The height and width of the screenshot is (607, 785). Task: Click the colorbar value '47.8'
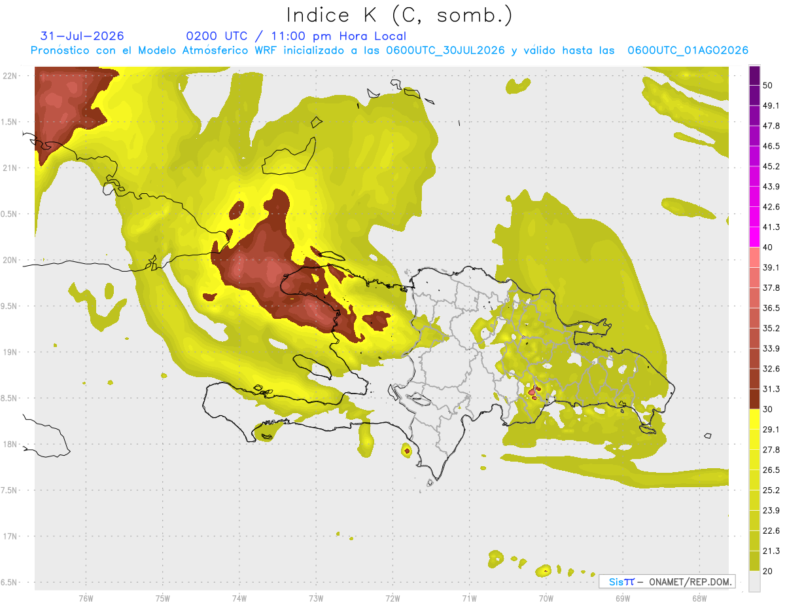pos(771,126)
